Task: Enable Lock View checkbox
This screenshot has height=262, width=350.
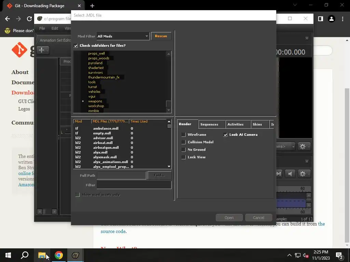Action: click(184, 157)
